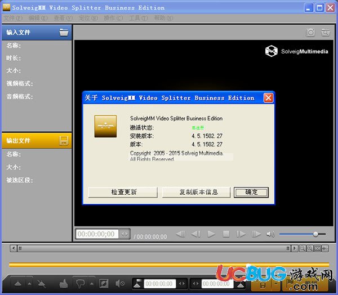Click the 检查更新 button
Image resolution: width=338 pixels, height=295 pixels.
point(123,192)
